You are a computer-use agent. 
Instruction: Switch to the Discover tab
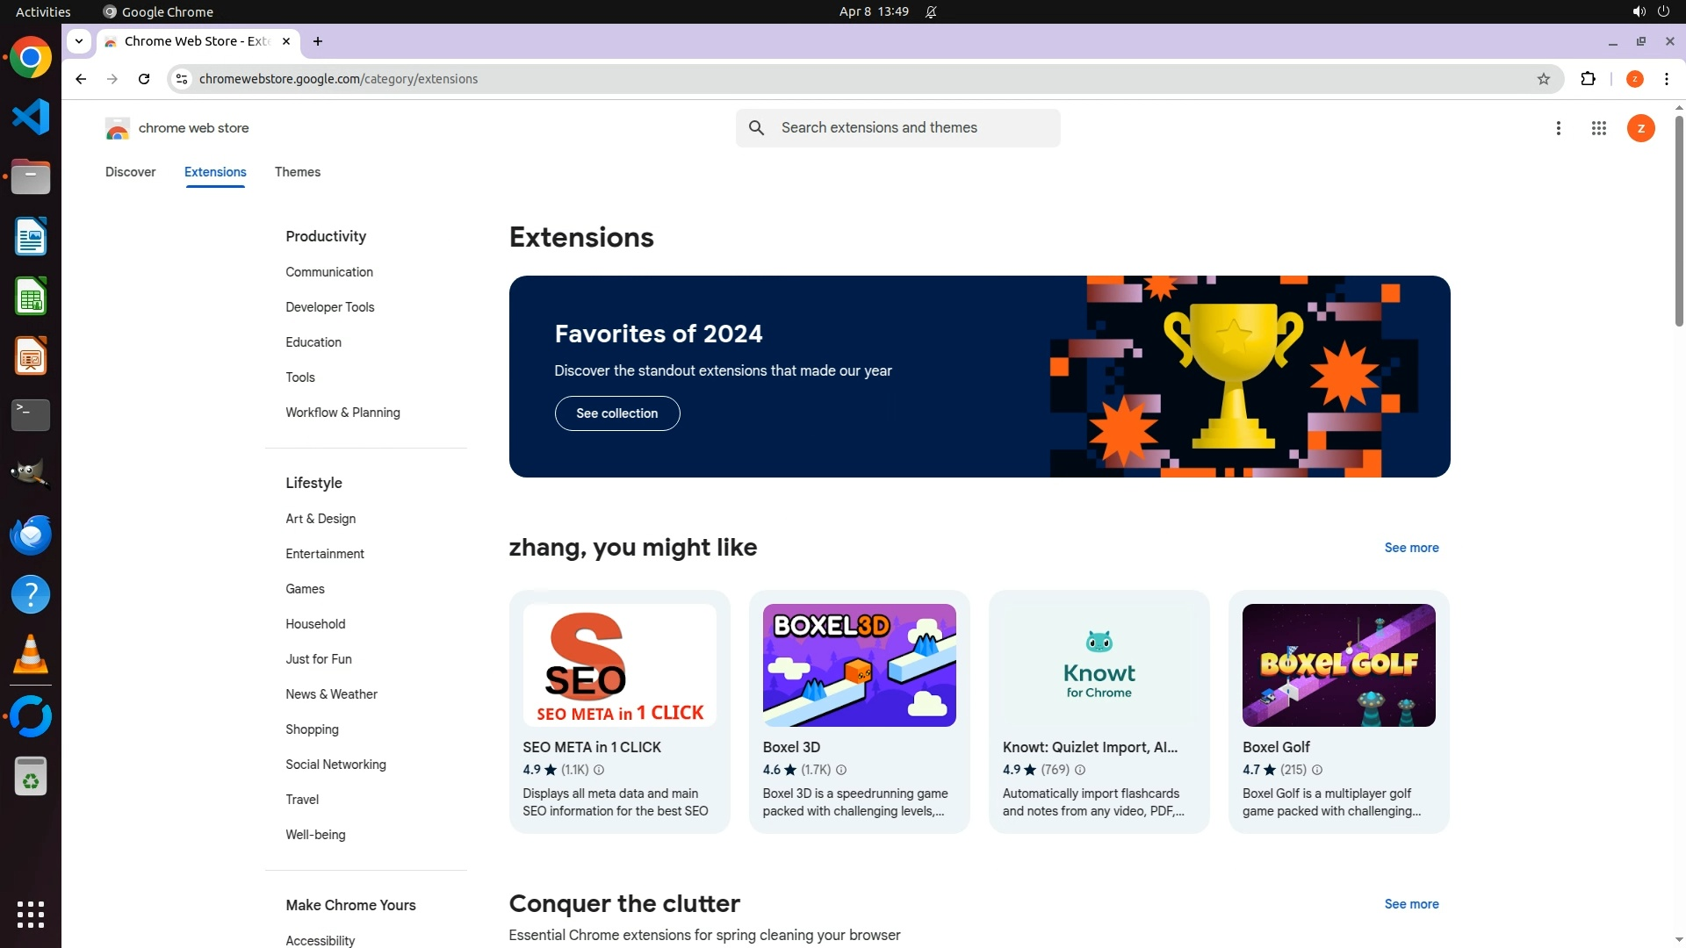[130, 172]
